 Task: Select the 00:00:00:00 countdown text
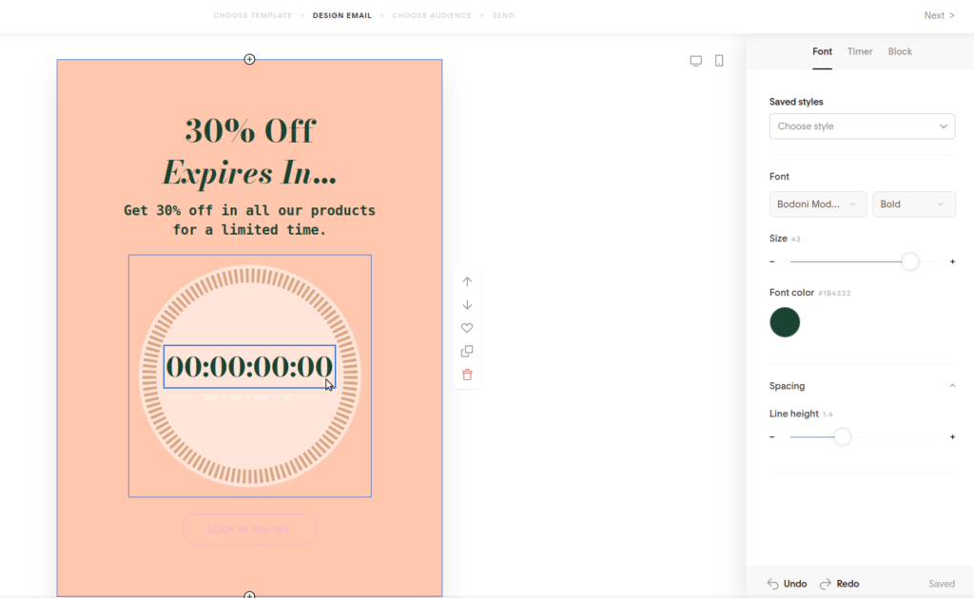click(x=250, y=366)
